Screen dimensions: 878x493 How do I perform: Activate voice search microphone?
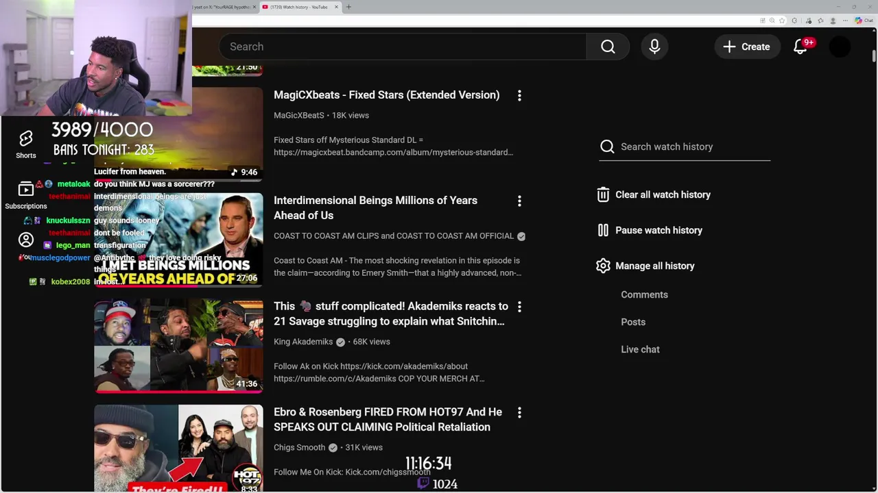click(654, 47)
